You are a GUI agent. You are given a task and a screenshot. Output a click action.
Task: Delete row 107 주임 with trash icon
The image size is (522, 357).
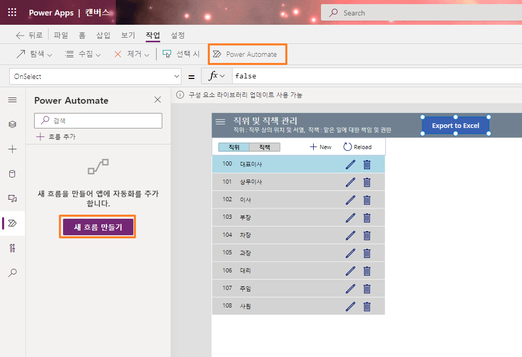click(367, 289)
